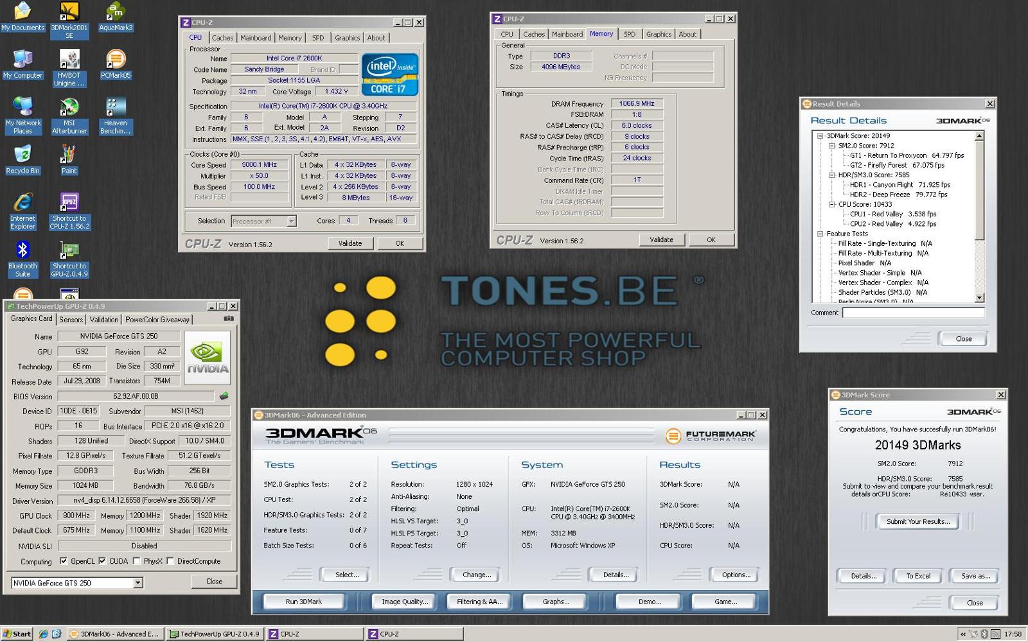The height and width of the screenshot is (642, 1028).
Task: Switch to Caches tab in left CPU-Z
Action: point(222,38)
